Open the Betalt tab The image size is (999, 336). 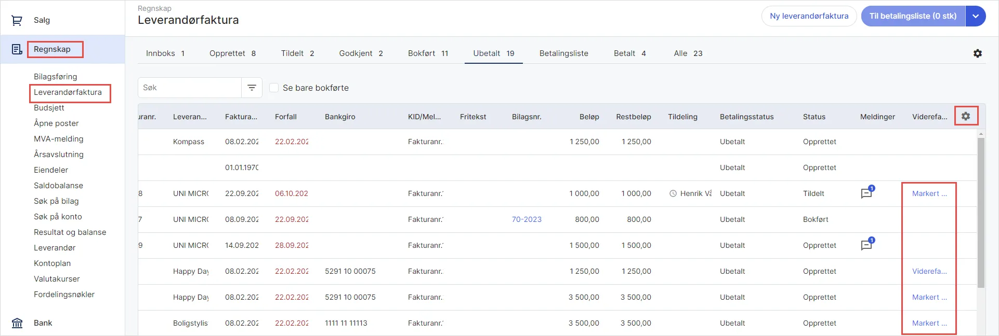click(629, 53)
